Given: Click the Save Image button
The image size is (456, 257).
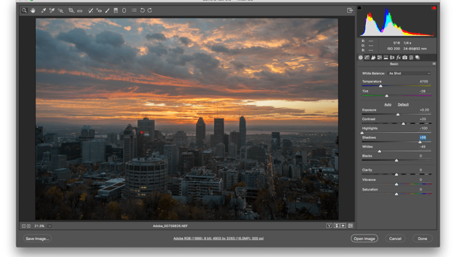Looking at the screenshot, I should [x=37, y=239].
